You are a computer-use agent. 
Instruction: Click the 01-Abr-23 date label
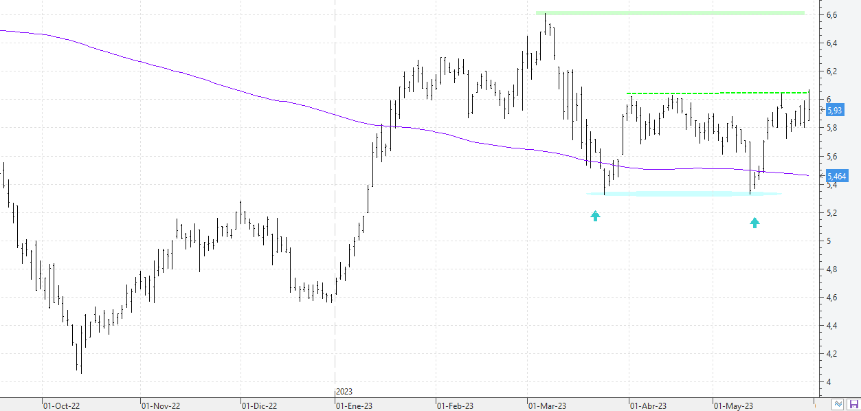[648, 406]
